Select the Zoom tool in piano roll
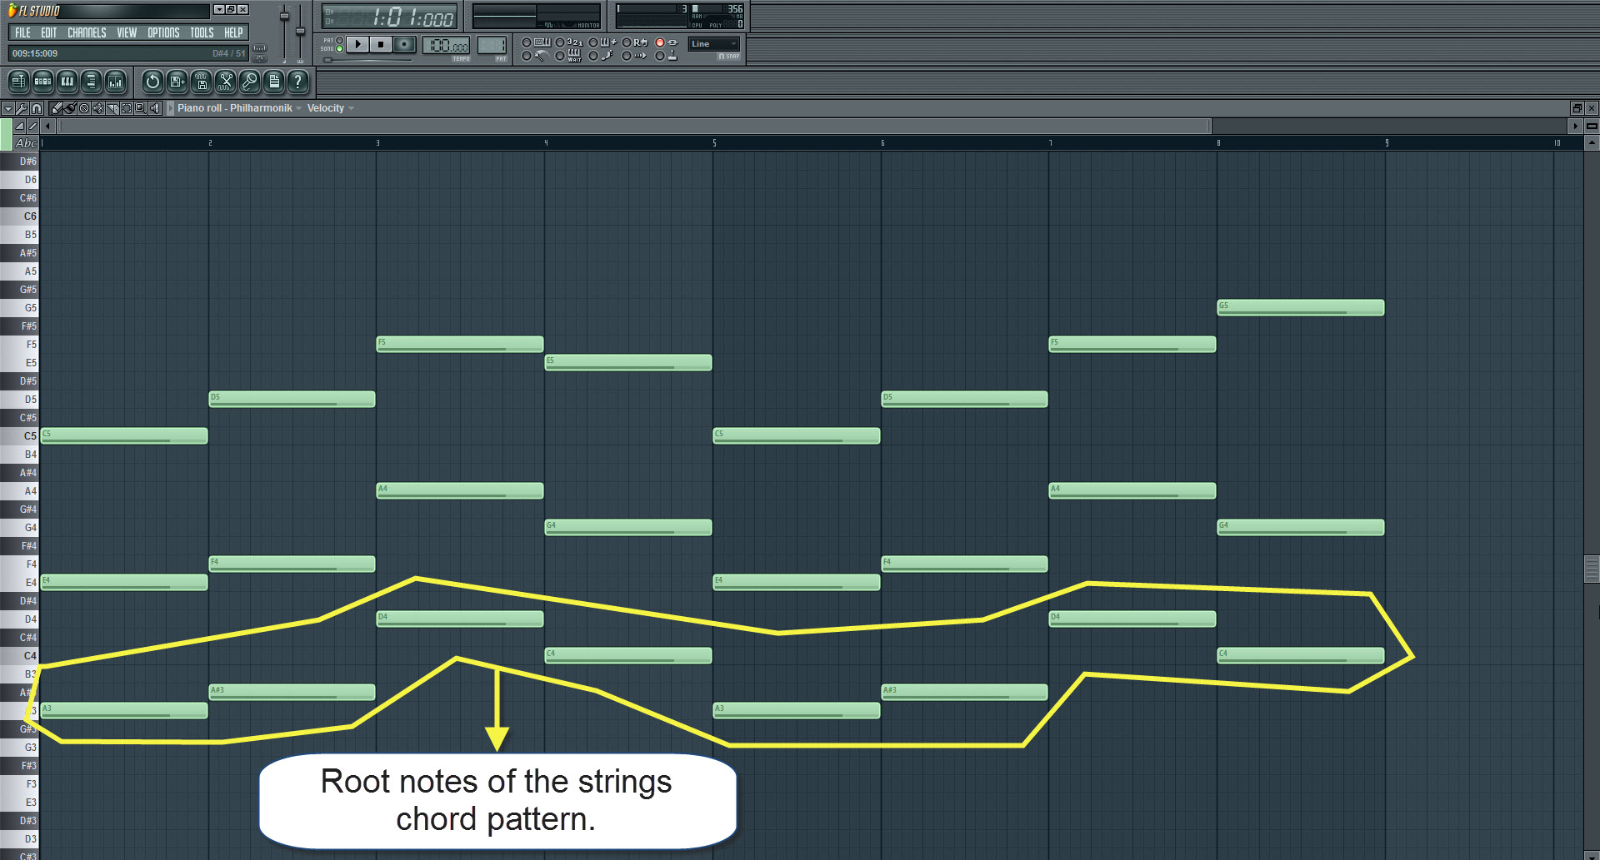 (139, 107)
